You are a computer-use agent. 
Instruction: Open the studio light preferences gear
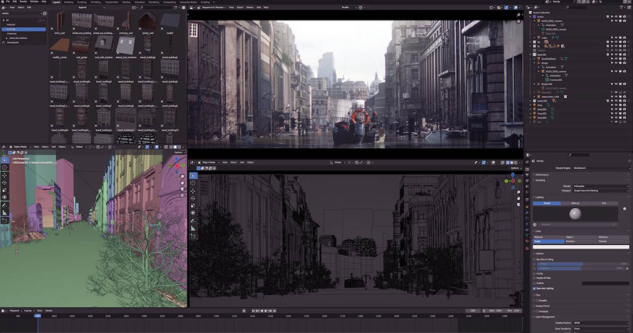(624, 209)
